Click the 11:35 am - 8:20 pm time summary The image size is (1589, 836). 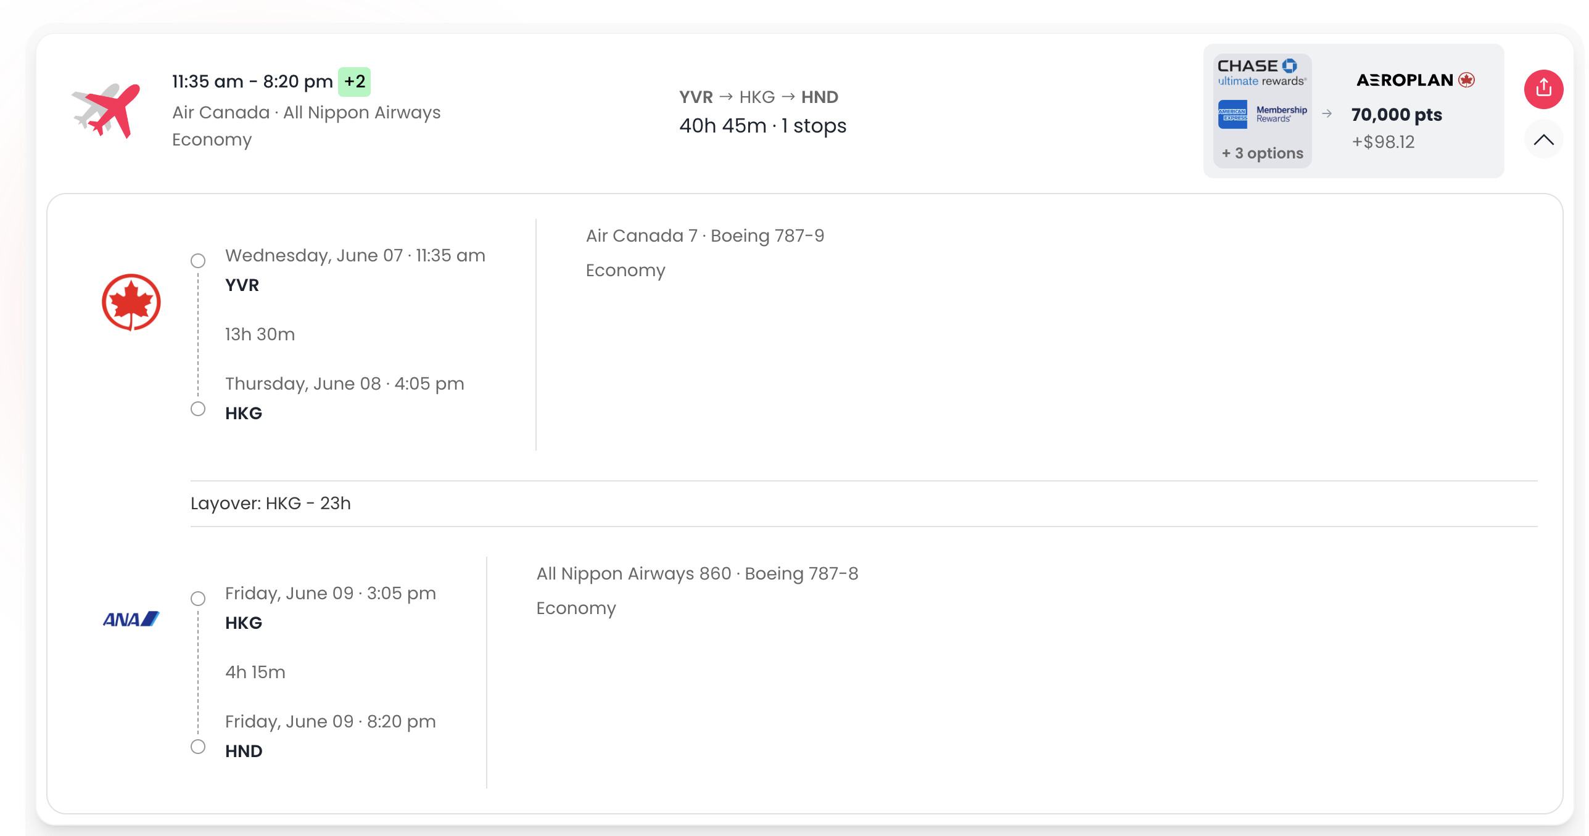click(x=252, y=81)
